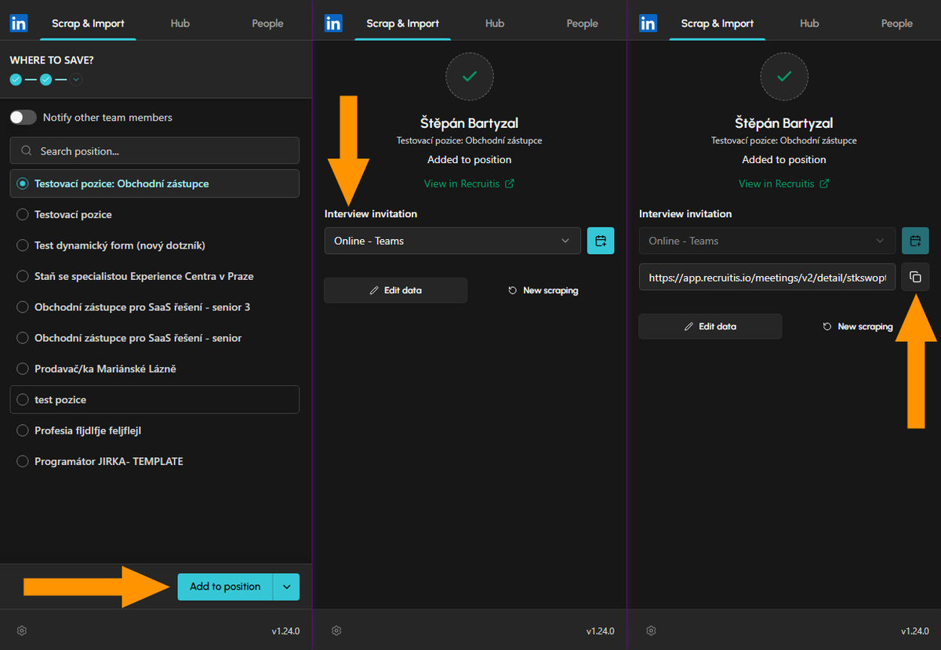The width and height of the screenshot is (941, 650).
Task: Click the Add to position button
Action: 225,586
